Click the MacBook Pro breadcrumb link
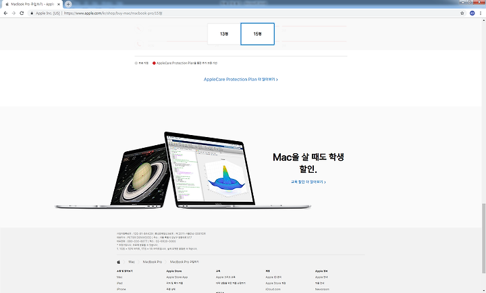This screenshot has width=486, height=293. pos(152,262)
